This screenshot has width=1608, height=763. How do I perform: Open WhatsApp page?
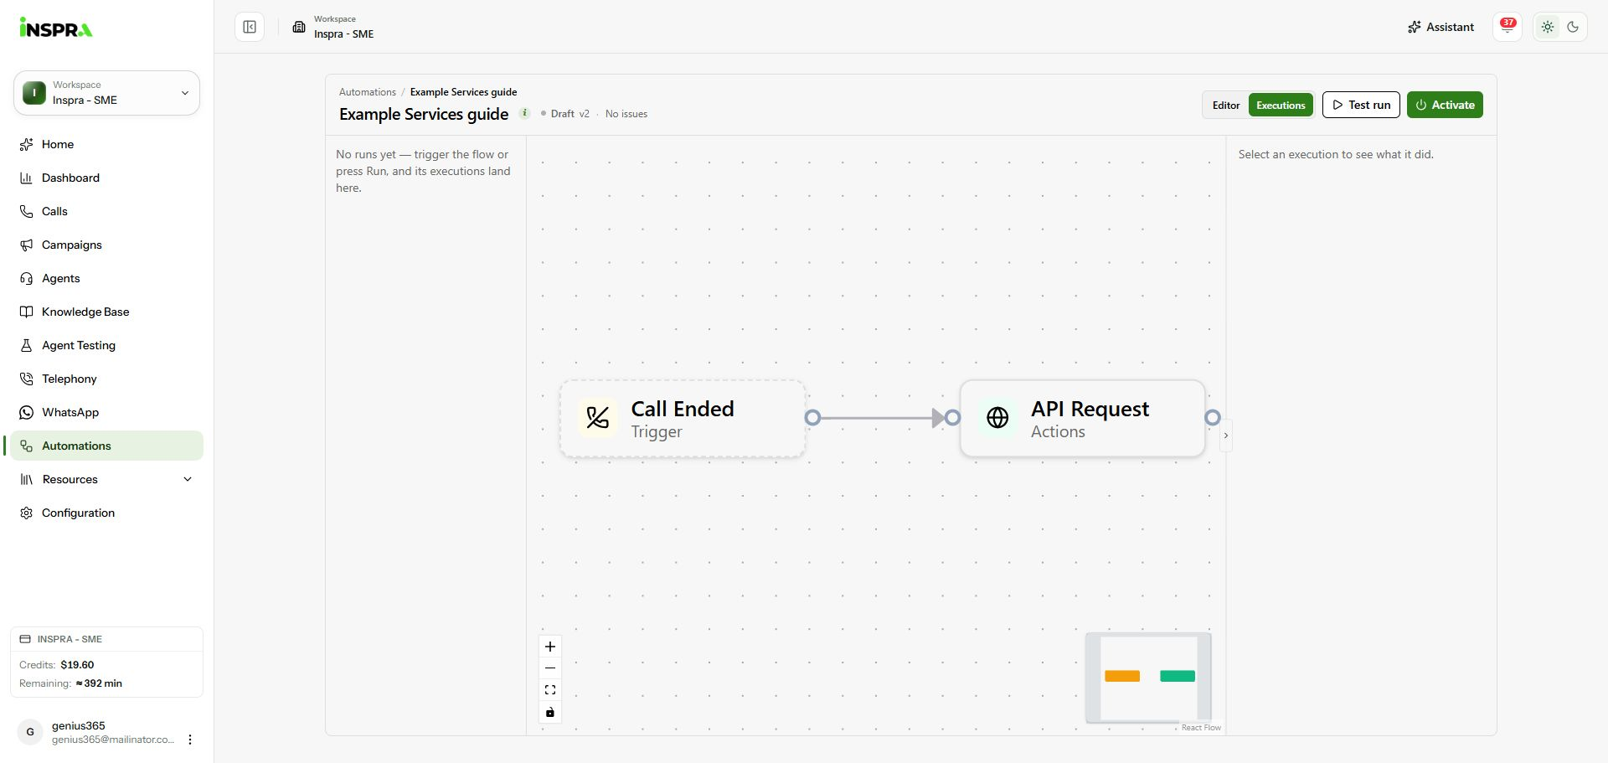tap(106, 412)
